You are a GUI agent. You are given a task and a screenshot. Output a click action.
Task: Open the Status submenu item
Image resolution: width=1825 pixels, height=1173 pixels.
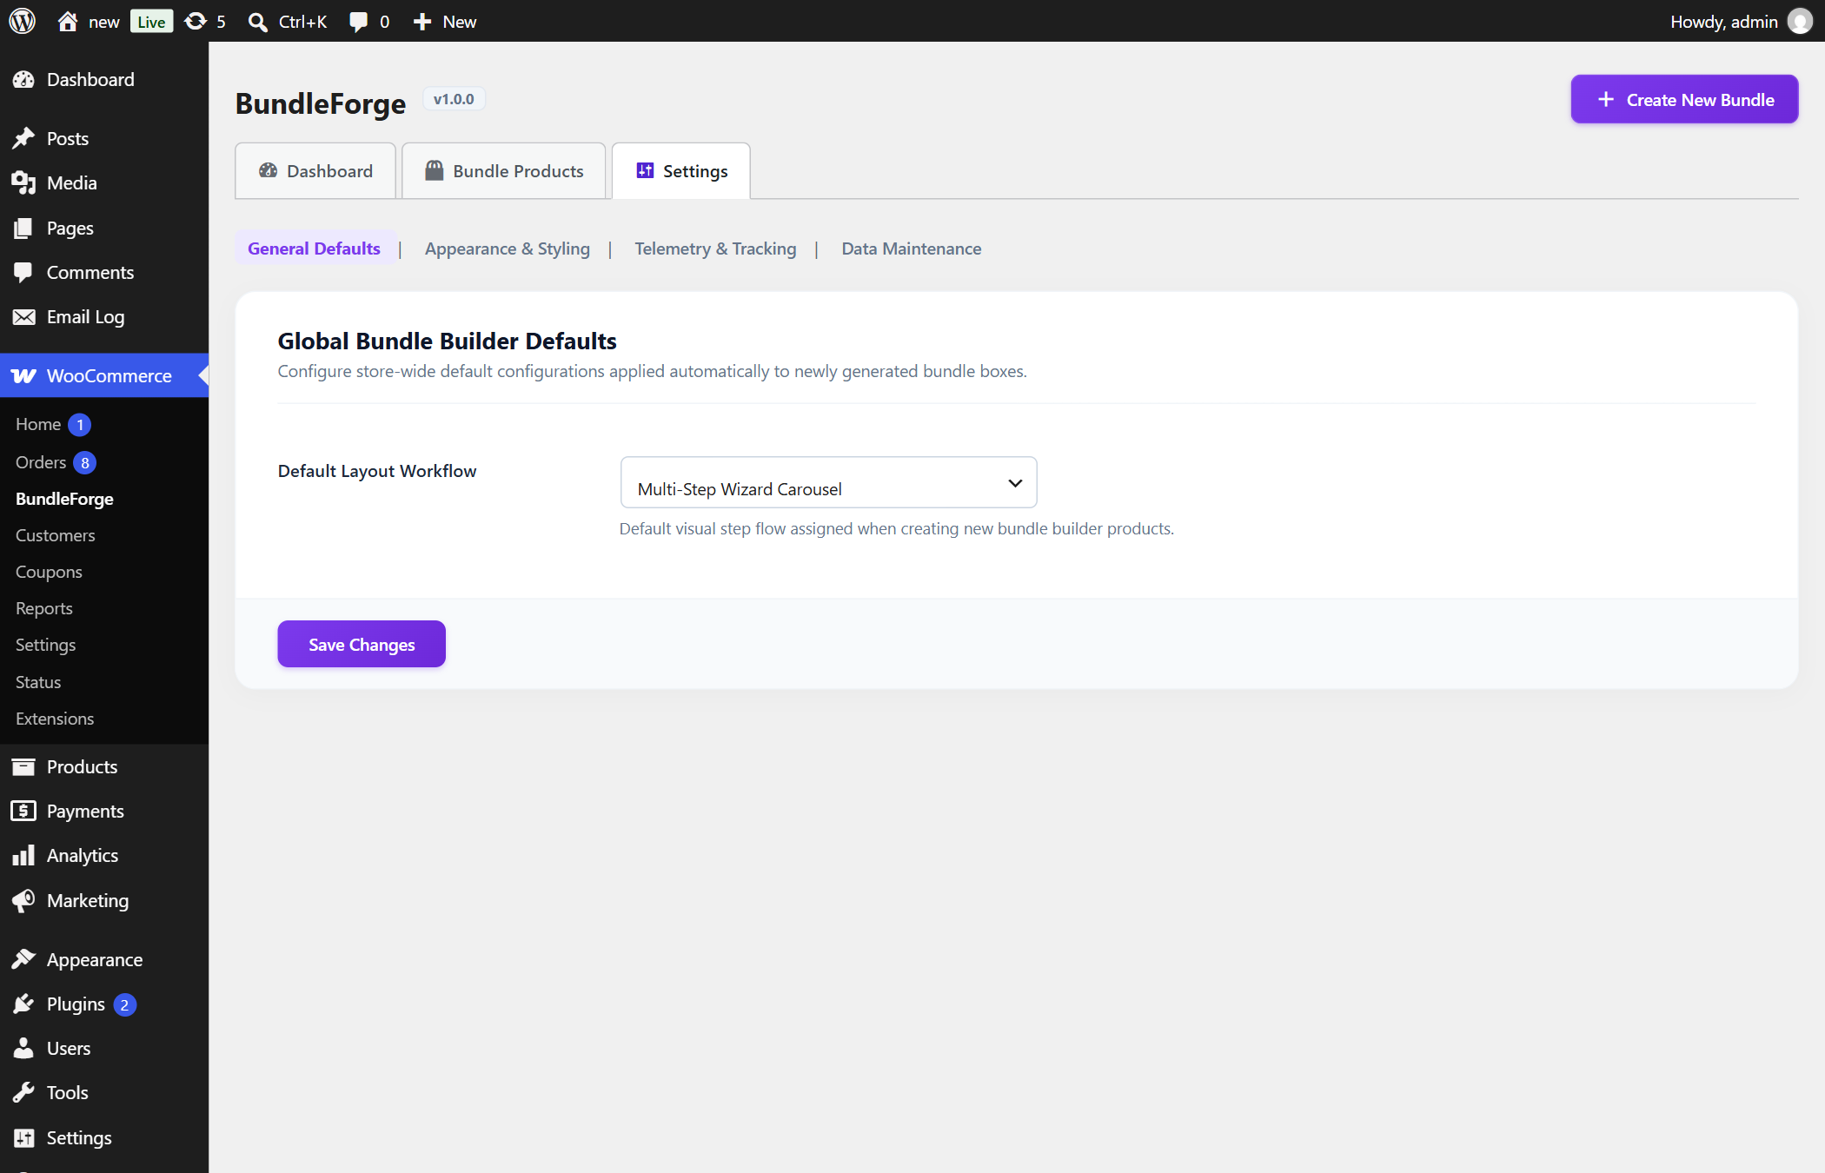(38, 682)
